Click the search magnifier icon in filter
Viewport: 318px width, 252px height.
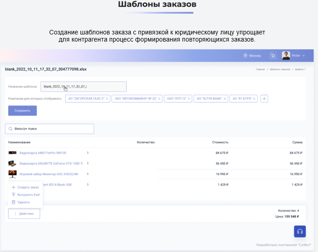[10, 129]
